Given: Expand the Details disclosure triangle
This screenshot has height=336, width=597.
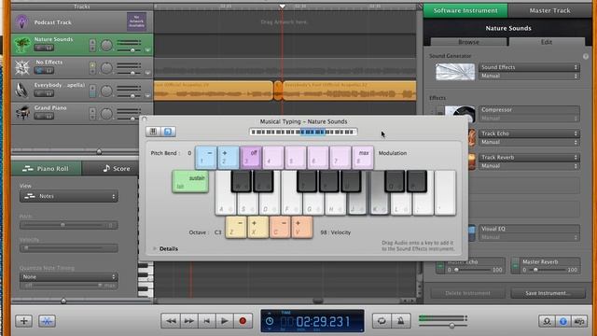Looking at the screenshot, I should 154,249.
